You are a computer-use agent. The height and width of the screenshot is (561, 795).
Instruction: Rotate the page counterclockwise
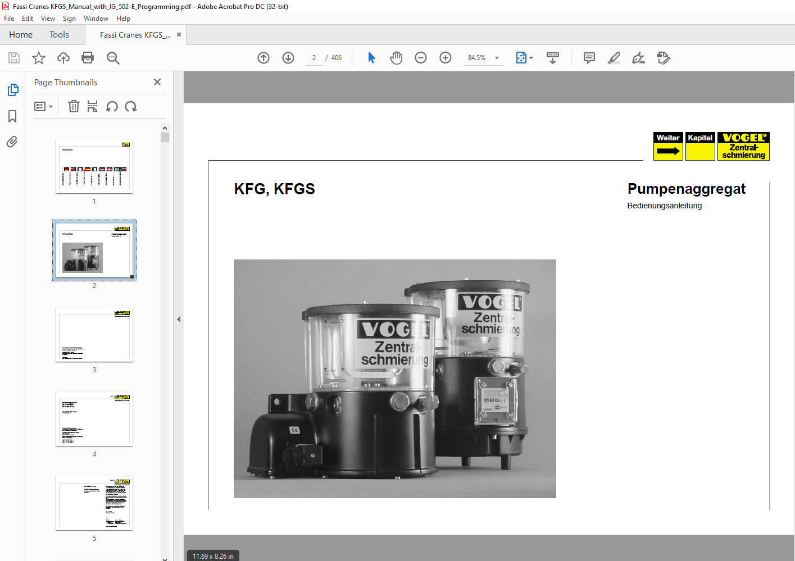click(x=112, y=106)
